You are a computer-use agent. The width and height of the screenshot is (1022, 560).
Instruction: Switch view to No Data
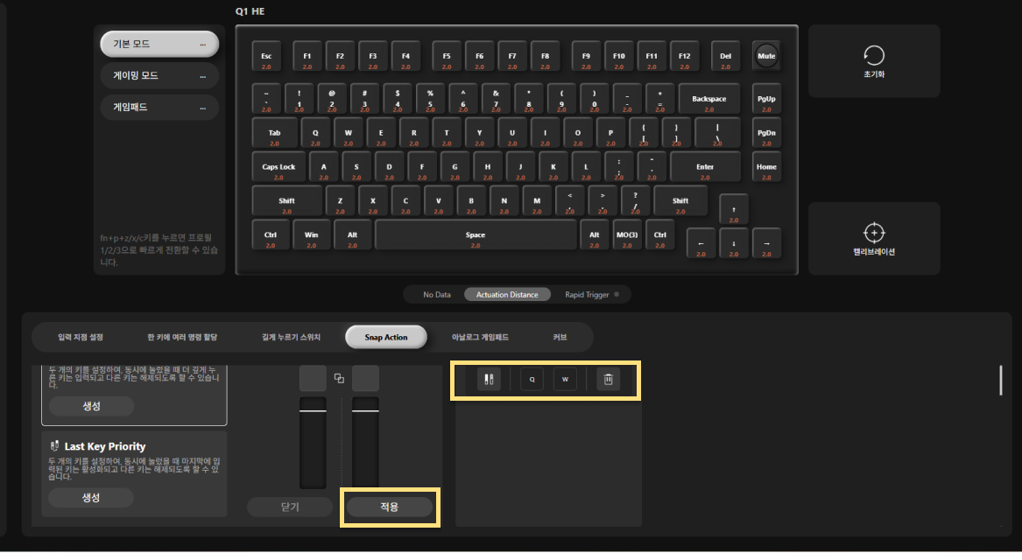(437, 294)
